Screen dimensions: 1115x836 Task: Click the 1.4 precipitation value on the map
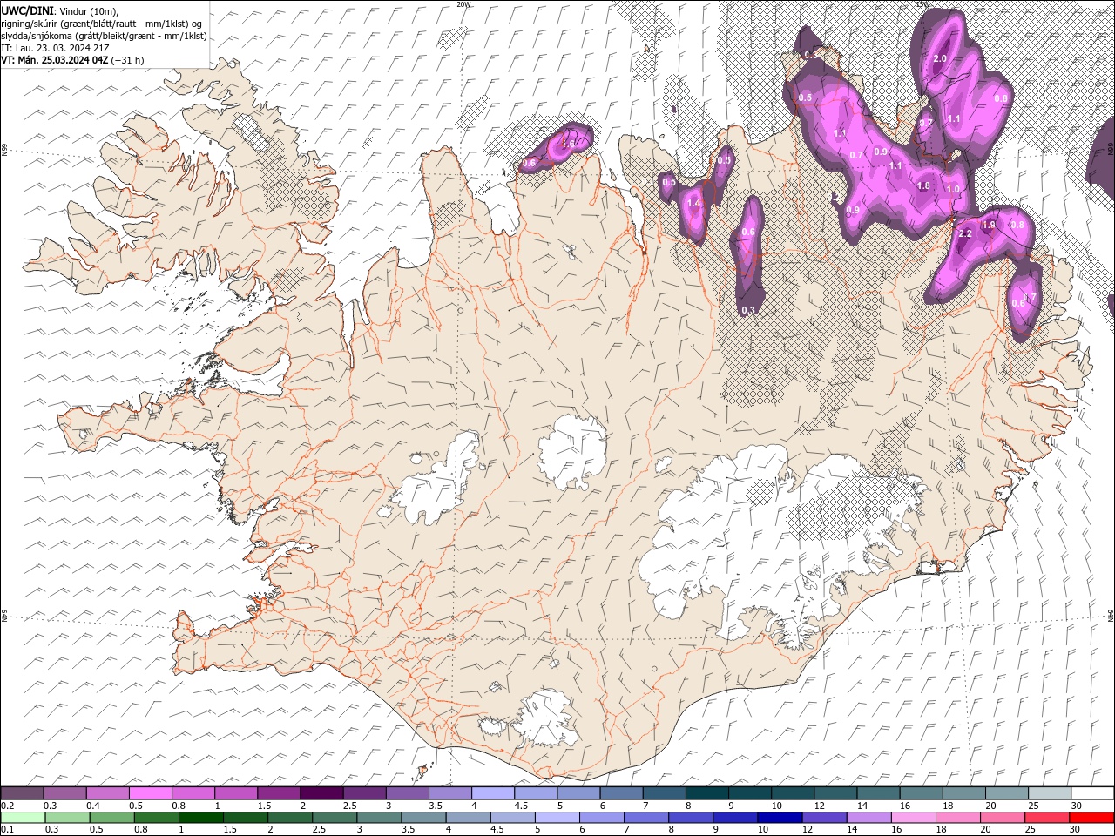[x=694, y=203]
